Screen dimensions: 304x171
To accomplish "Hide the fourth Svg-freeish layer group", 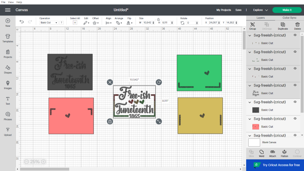I will coord(295,85).
